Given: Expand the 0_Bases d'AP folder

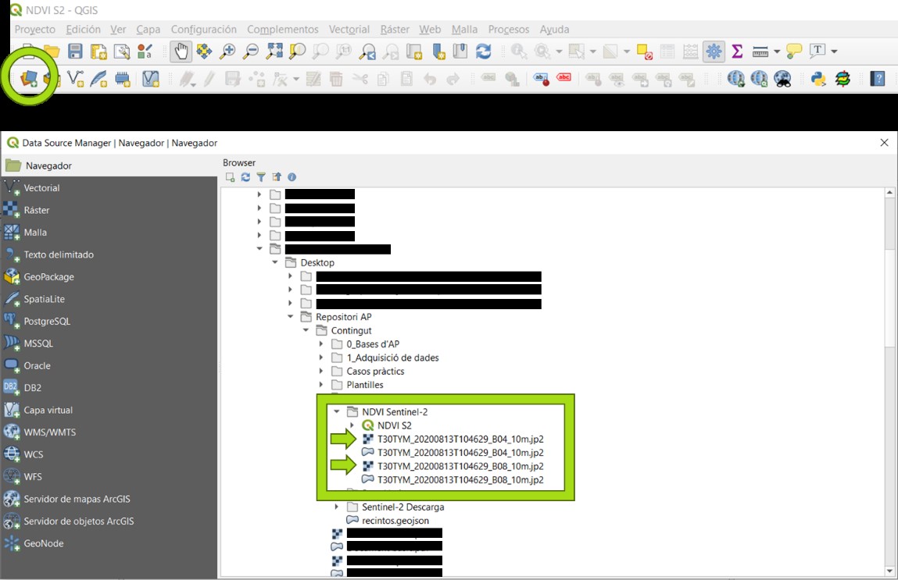Looking at the screenshot, I should click(x=320, y=343).
